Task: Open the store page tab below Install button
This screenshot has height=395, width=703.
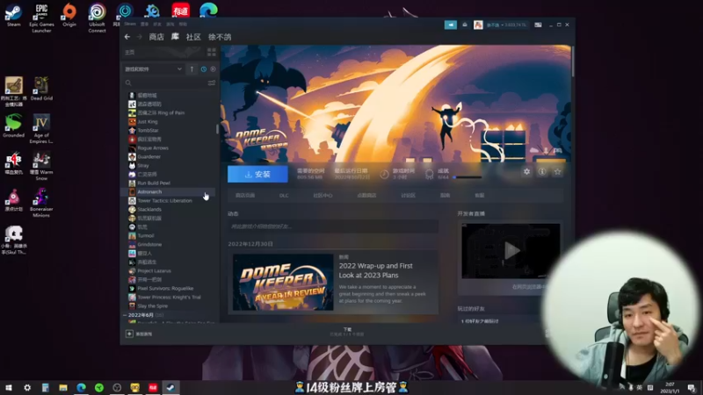Action: tap(245, 196)
